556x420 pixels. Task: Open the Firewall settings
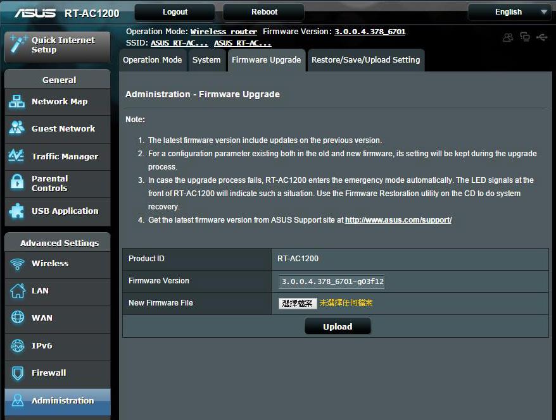58,373
